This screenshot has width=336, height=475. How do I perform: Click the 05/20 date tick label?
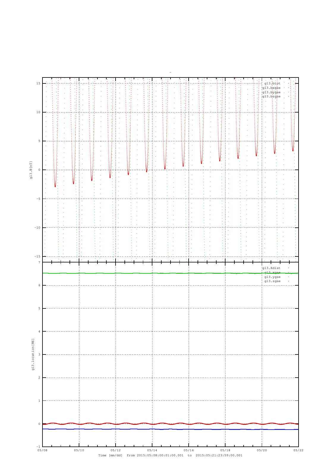pos(262,450)
